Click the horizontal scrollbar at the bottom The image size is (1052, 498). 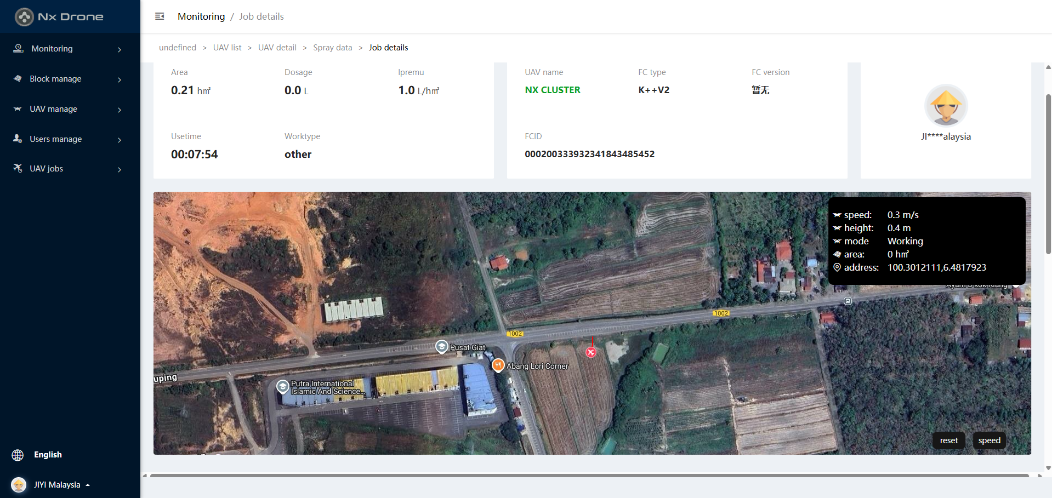coord(589,476)
